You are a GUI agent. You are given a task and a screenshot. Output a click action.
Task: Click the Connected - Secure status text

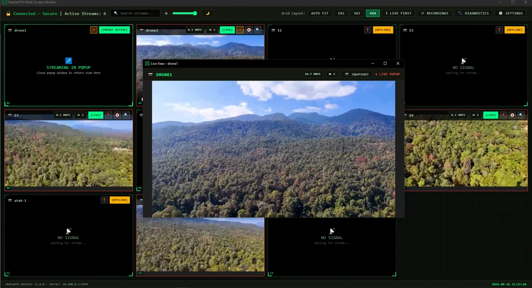(35, 13)
